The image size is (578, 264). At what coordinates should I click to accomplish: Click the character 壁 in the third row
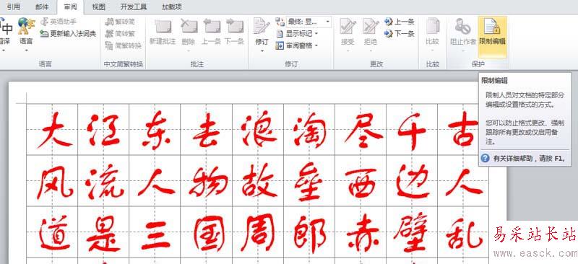[410, 232]
